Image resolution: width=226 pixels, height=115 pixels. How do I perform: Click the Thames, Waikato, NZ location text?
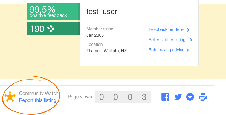coord(106,51)
